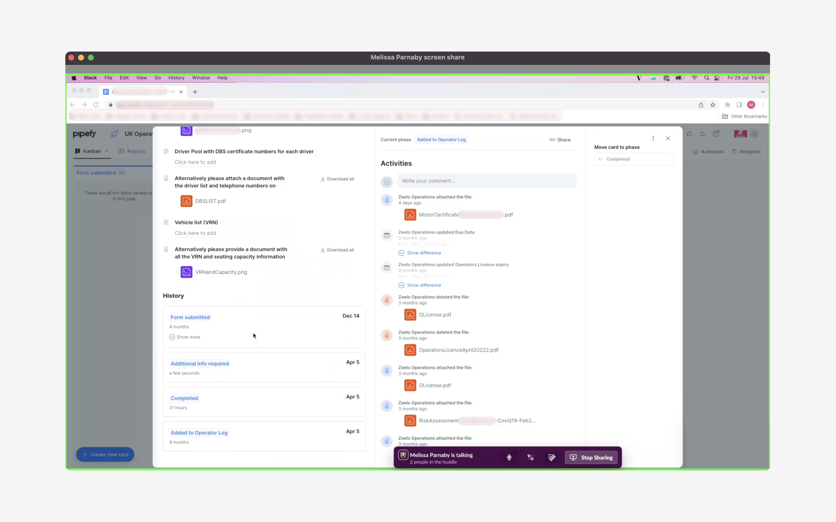Open the RiskAssessment Covid19 pdf file
The image size is (836, 522).
tap(470, 421)
